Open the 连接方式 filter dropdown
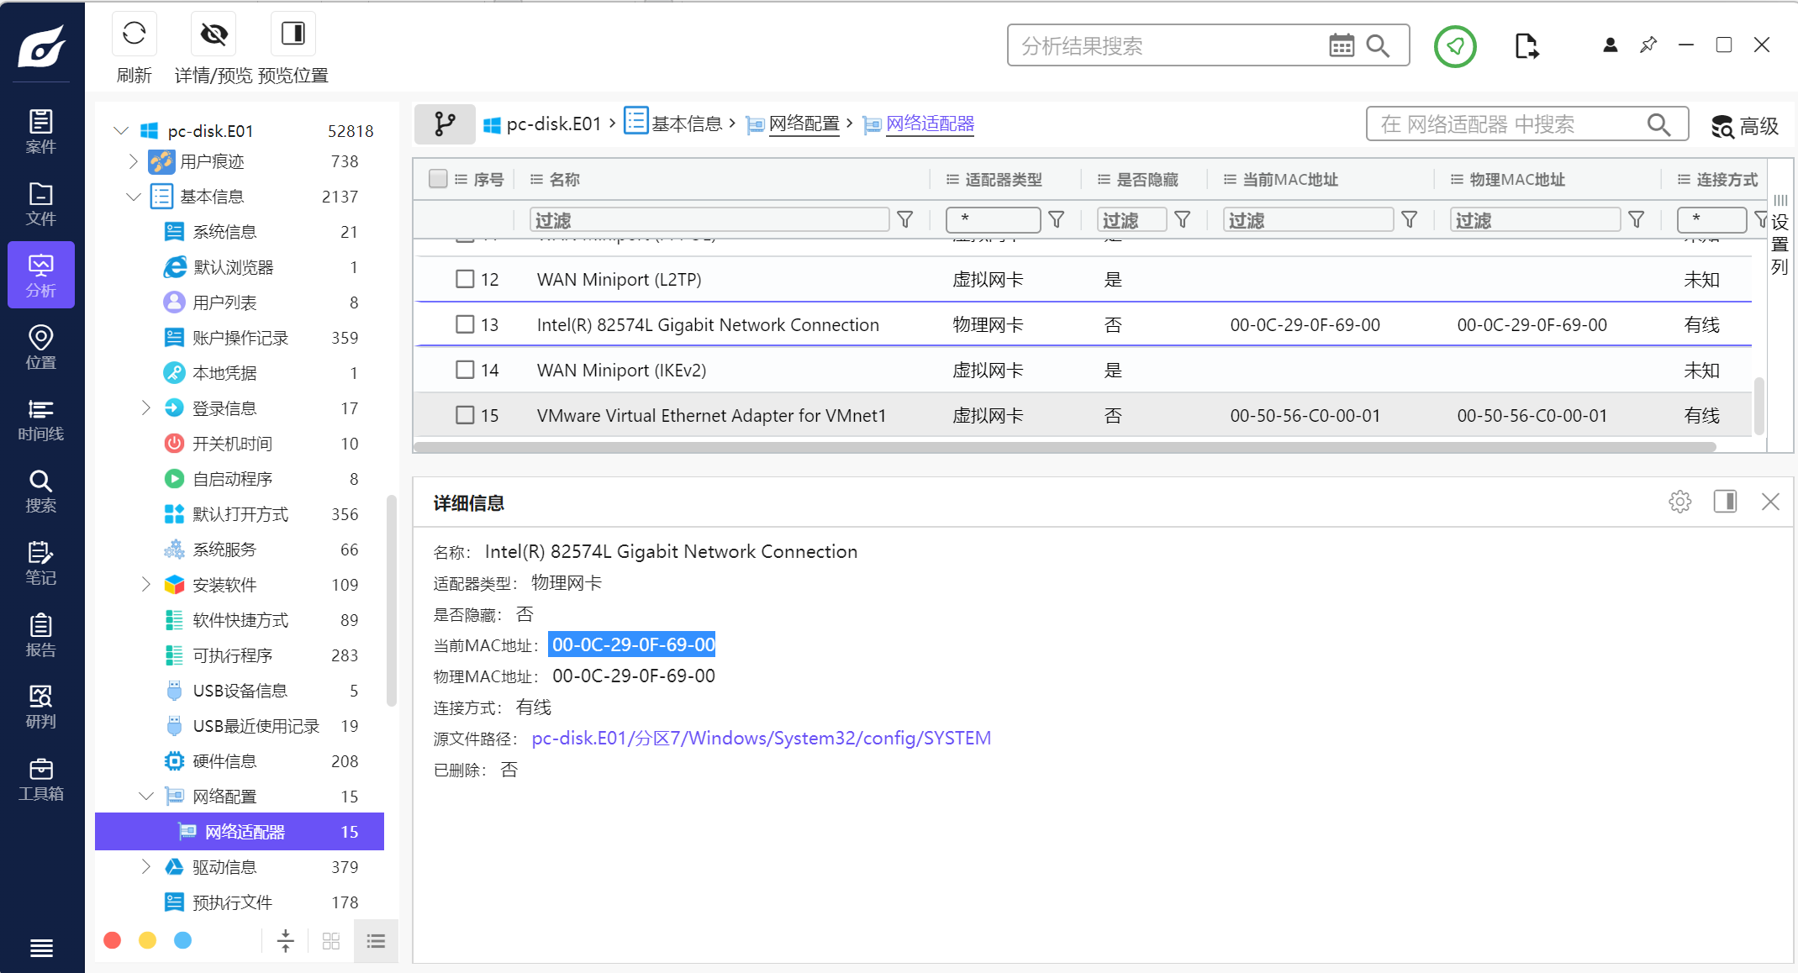The width and height of the screenshot is (1798, 973). (1711, 220)
